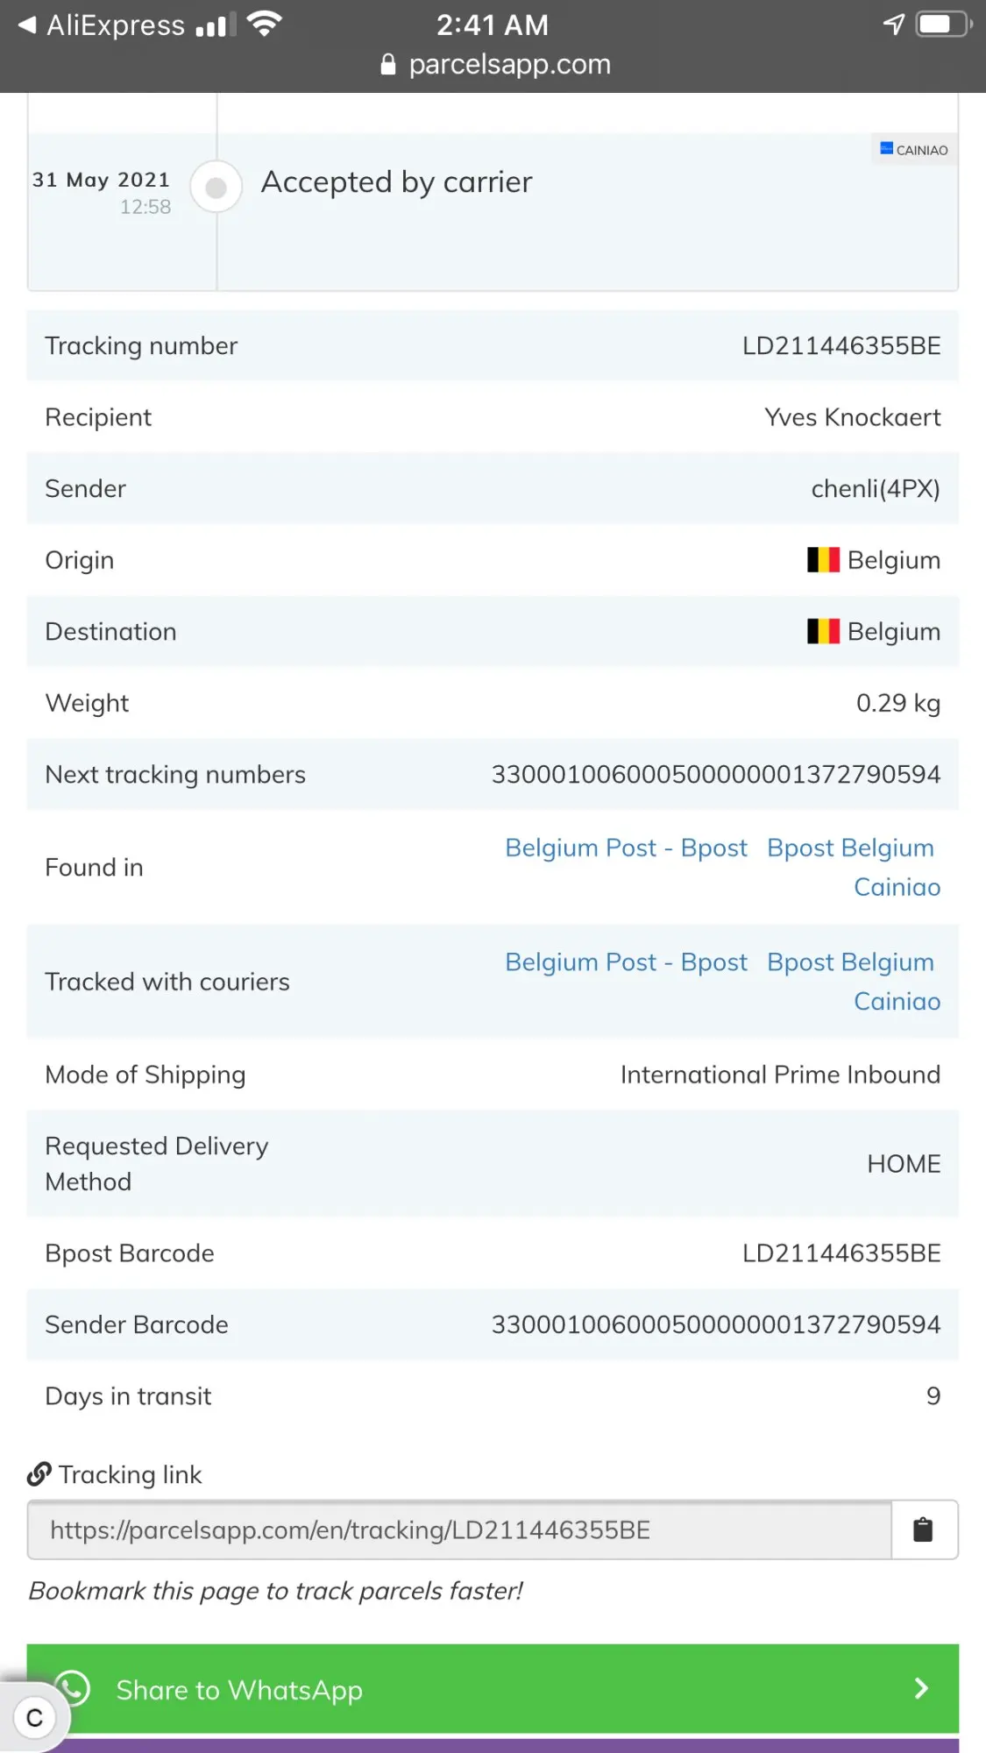Tap the back arrow to AliExpress

(x=28, y=25)
